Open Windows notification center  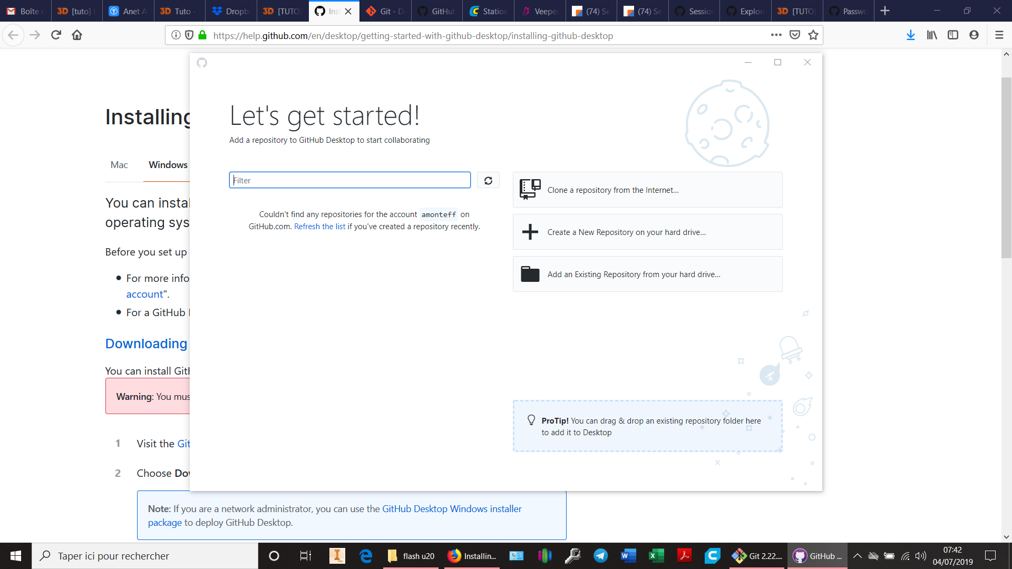[990, 556]
